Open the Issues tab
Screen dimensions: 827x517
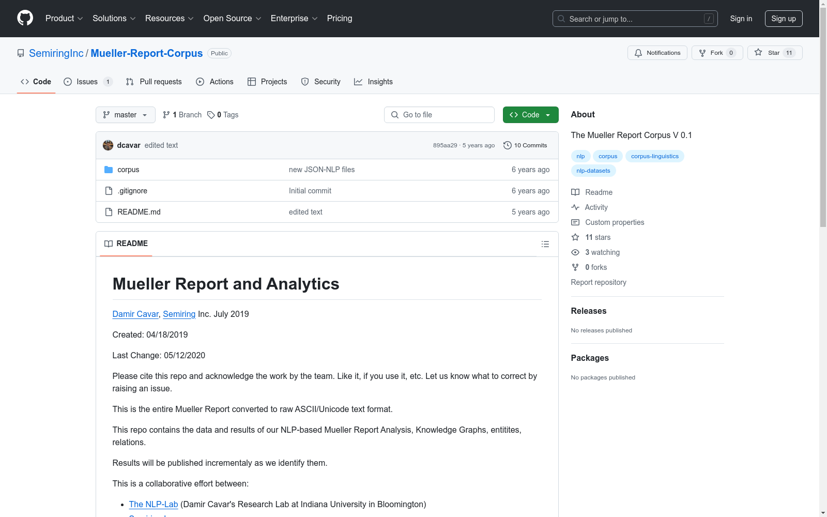[88, 82]
